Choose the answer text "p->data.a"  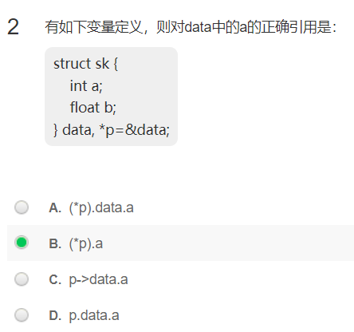click(98, 280)
